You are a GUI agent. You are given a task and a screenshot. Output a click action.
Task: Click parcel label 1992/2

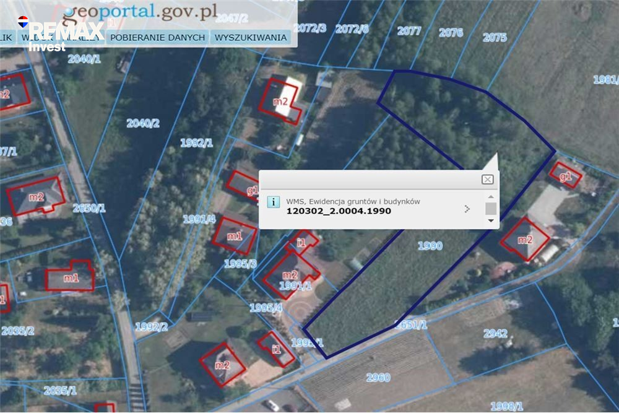tap(152, 326)
